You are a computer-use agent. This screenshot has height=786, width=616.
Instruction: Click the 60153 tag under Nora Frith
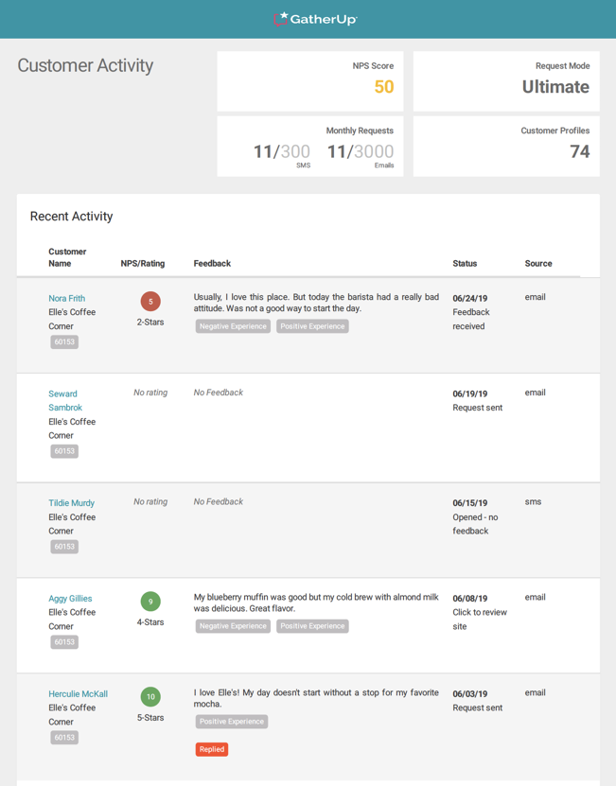64,342
